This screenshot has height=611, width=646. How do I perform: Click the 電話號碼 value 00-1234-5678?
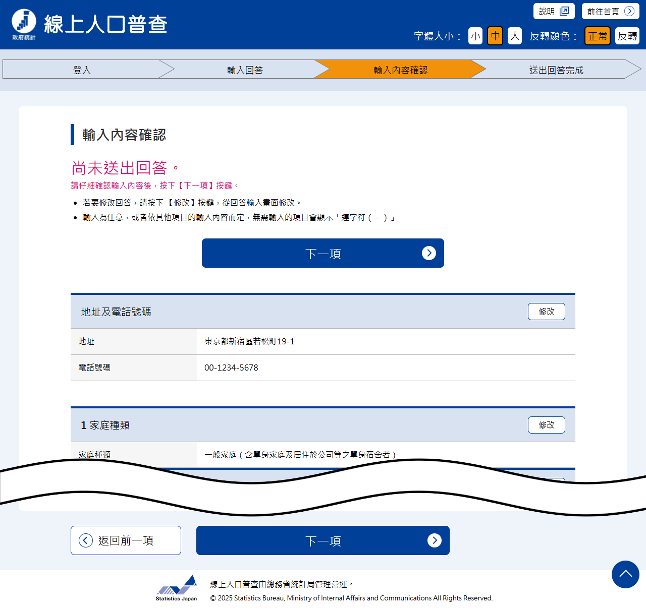[x=231, y=368]
